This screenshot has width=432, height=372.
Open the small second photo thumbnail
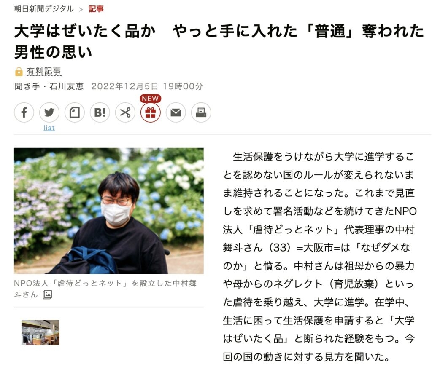click(40, 332)
